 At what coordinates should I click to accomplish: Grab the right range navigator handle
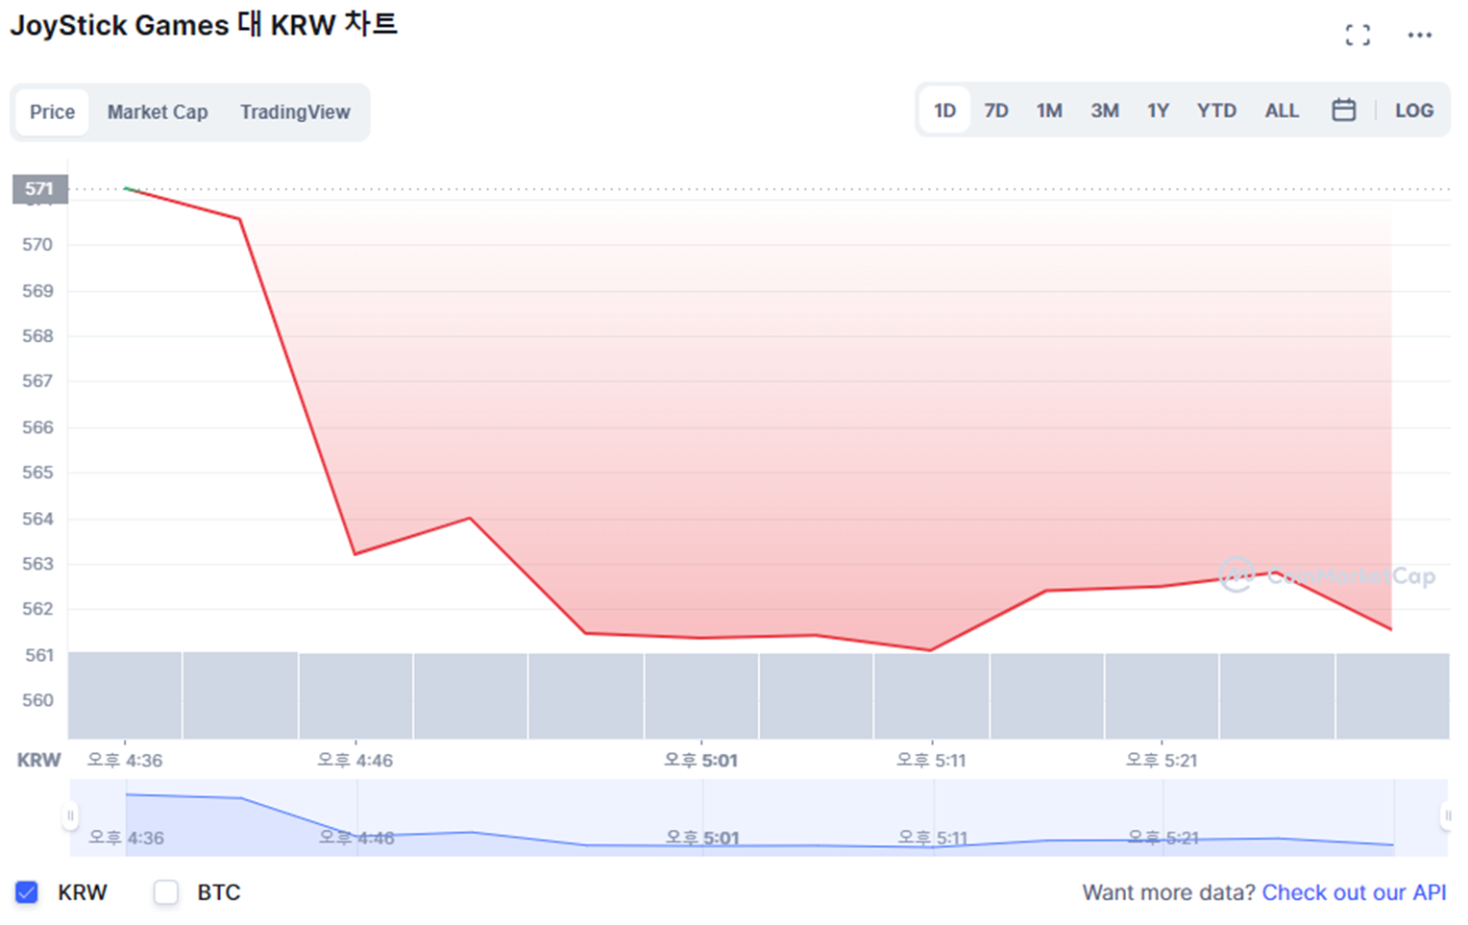pyautogui.click(x=1447, y=816)
